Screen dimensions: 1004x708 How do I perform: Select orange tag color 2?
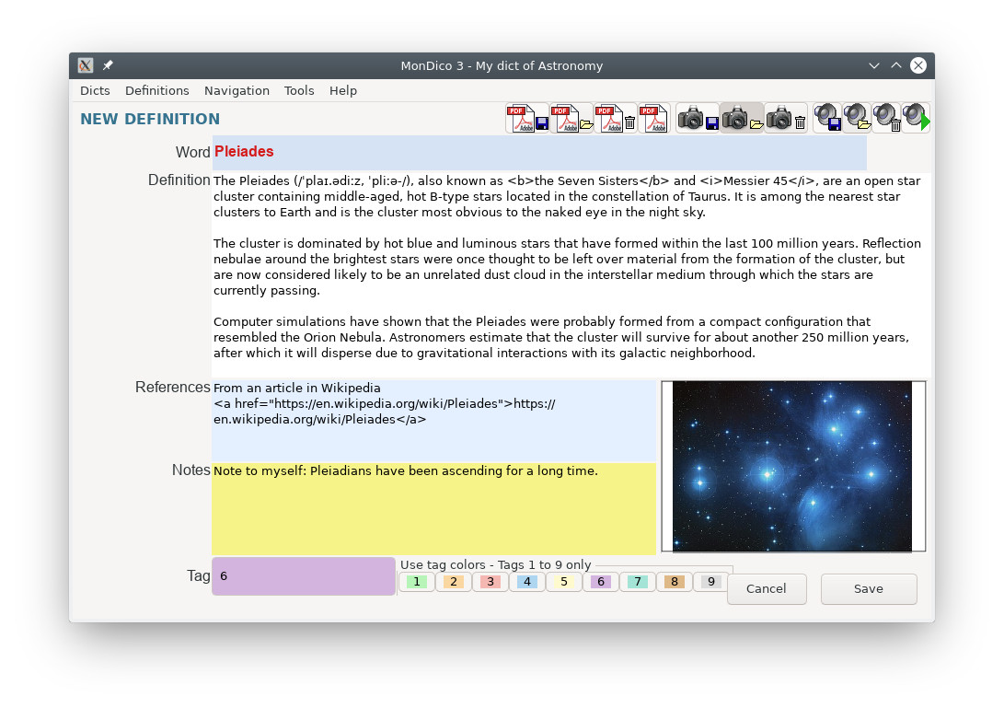454,582
